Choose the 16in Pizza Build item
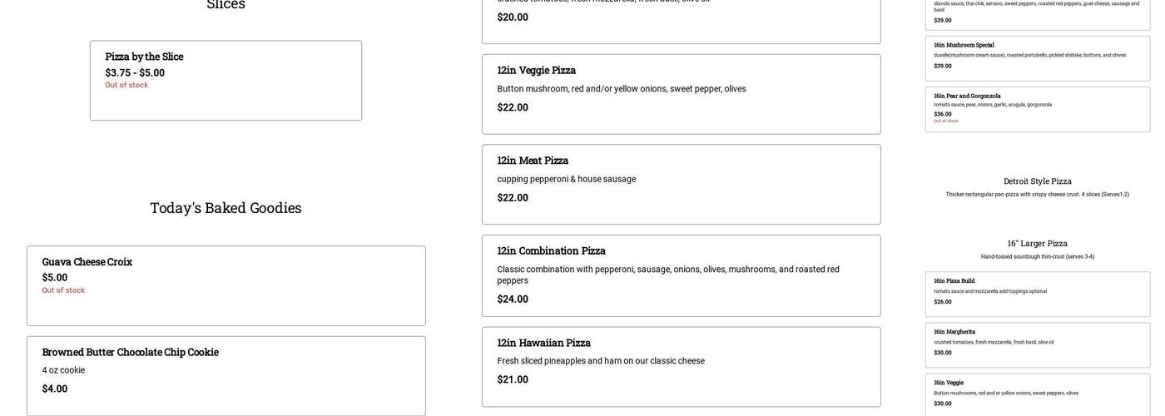 click(x=1037, y=294)
